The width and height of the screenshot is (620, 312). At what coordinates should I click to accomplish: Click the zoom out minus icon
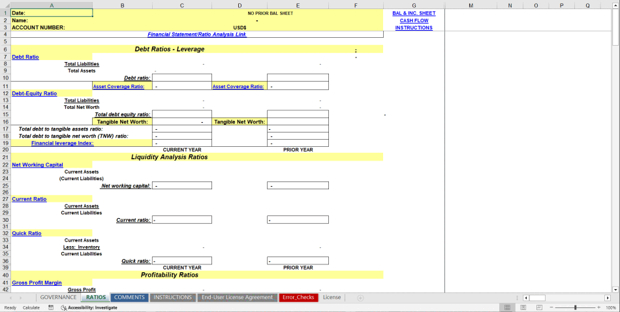[550, 307]
